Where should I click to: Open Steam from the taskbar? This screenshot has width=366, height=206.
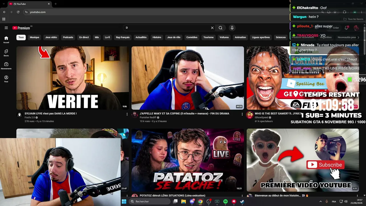242,201
